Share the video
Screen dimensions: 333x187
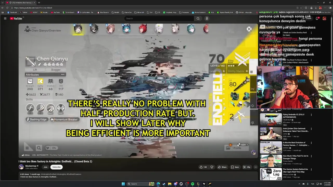(x=222, y=167)
